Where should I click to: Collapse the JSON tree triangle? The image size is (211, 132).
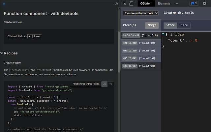[163, 34]
